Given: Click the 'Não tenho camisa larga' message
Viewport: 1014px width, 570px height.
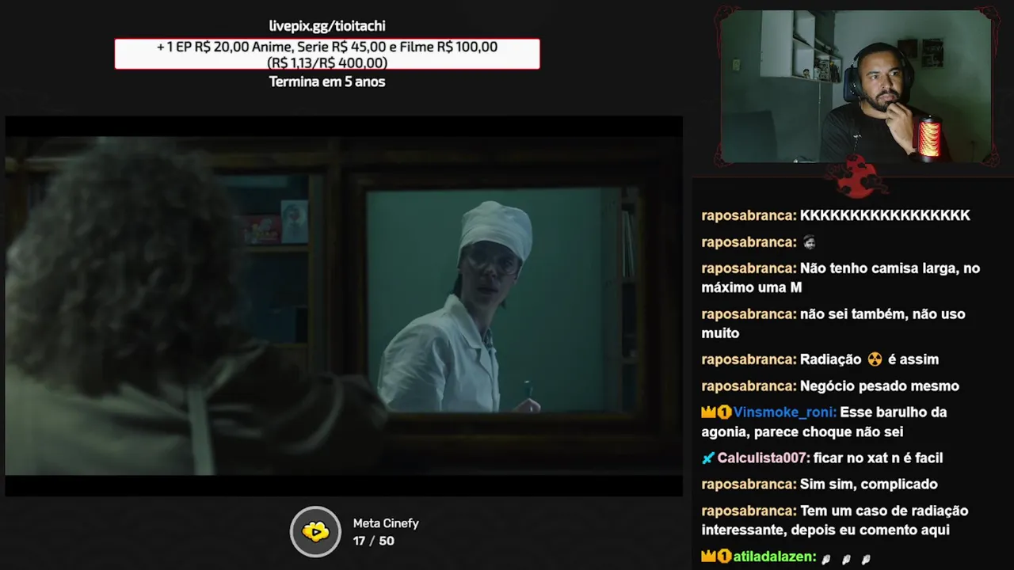Looking at the screenshot, I should (841, 278).
